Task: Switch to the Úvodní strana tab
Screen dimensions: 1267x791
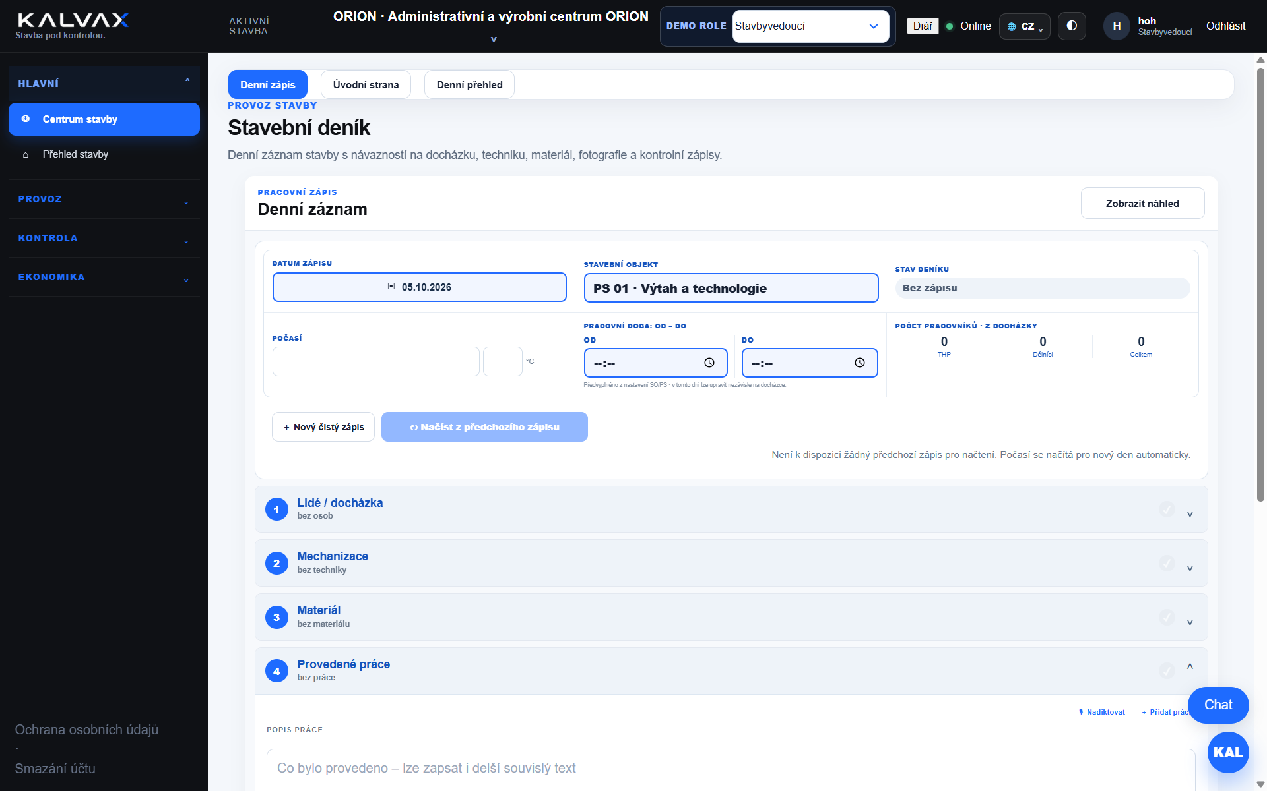Action: pos(366,84)
